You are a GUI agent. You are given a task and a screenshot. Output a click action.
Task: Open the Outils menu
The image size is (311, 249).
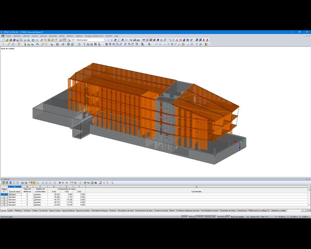tap(62, 36)
